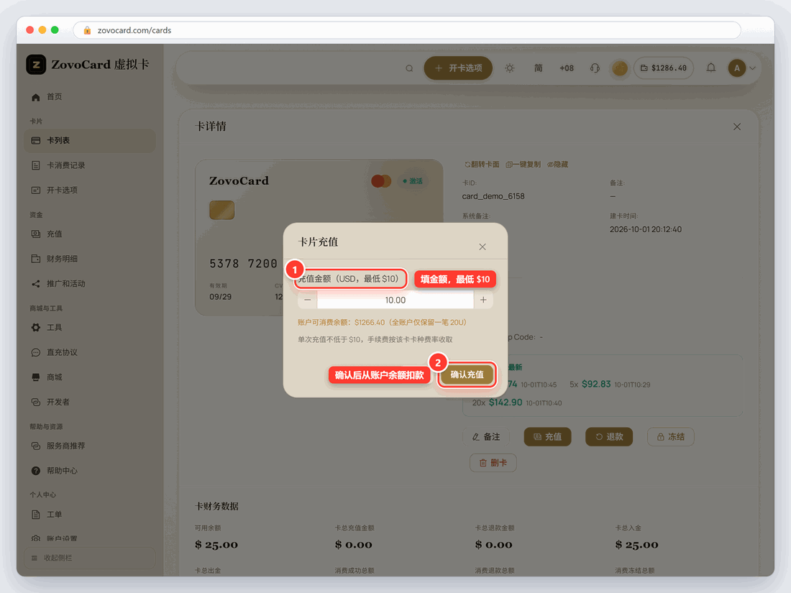Toggle 隐藏 to hide the card details
The width and height of the screenshot is (791, 593).
pos(557,165)
